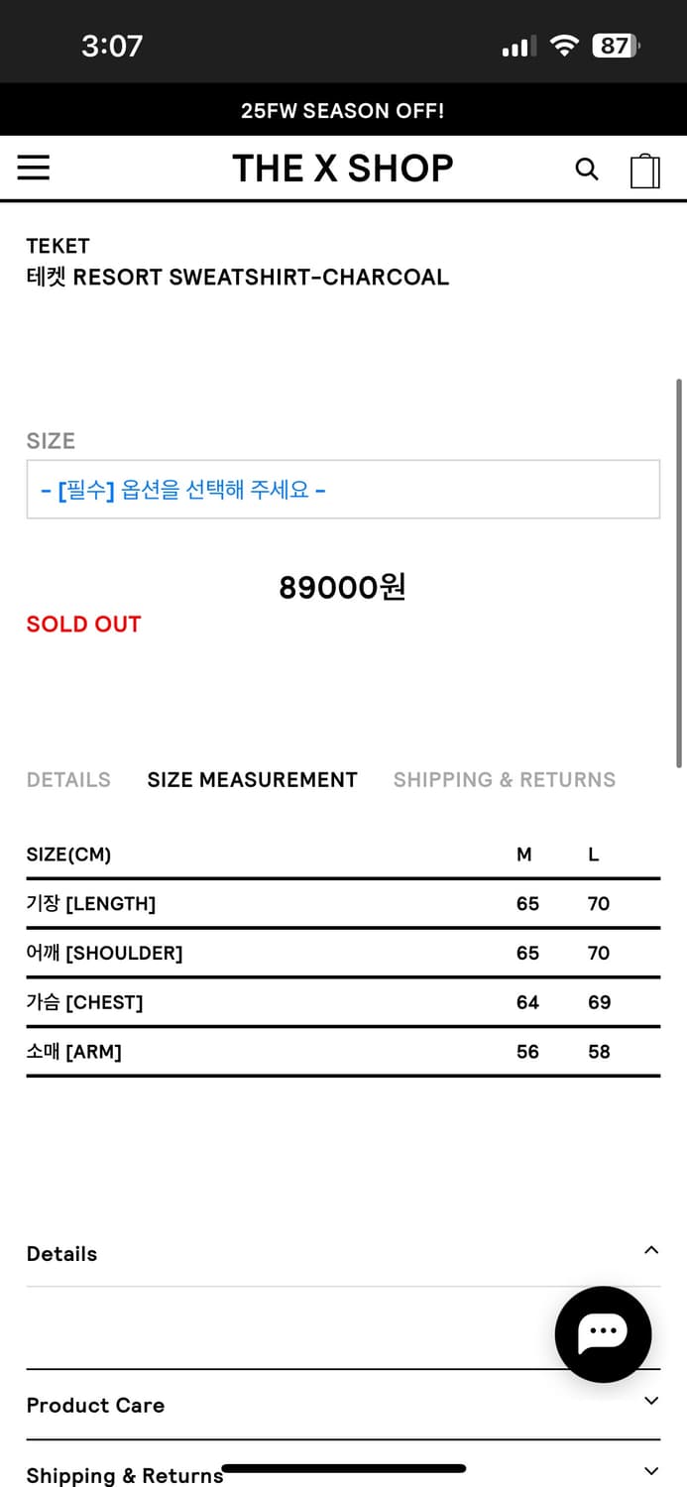Switch to SHIPPING & RETURNS tab

[504, 780]
